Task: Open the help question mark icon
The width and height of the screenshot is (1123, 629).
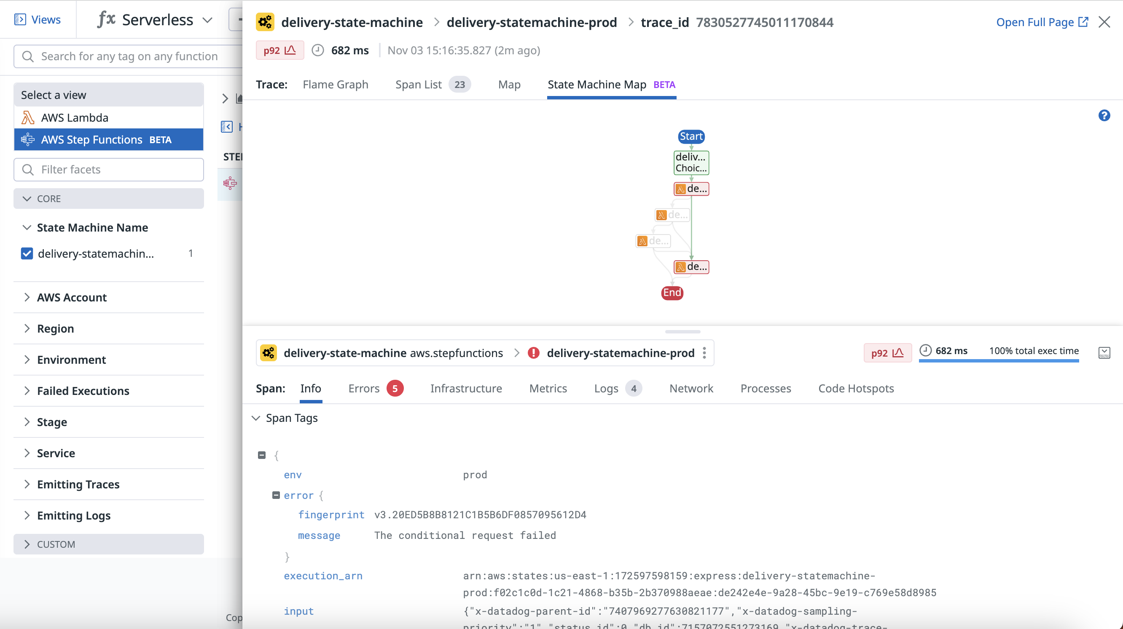Action: pos(1104,115)
